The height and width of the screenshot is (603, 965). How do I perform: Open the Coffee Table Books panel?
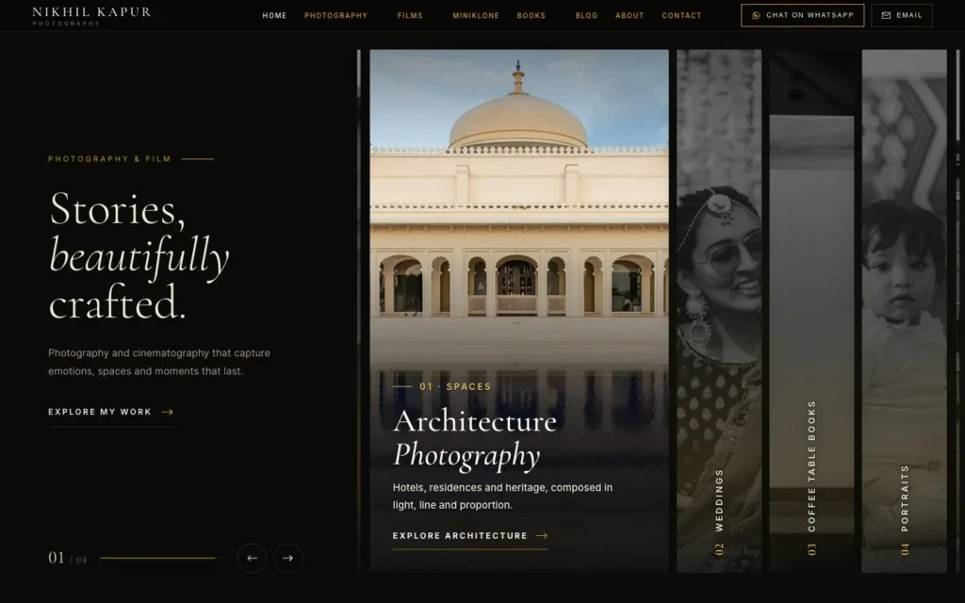click(811, 311)
